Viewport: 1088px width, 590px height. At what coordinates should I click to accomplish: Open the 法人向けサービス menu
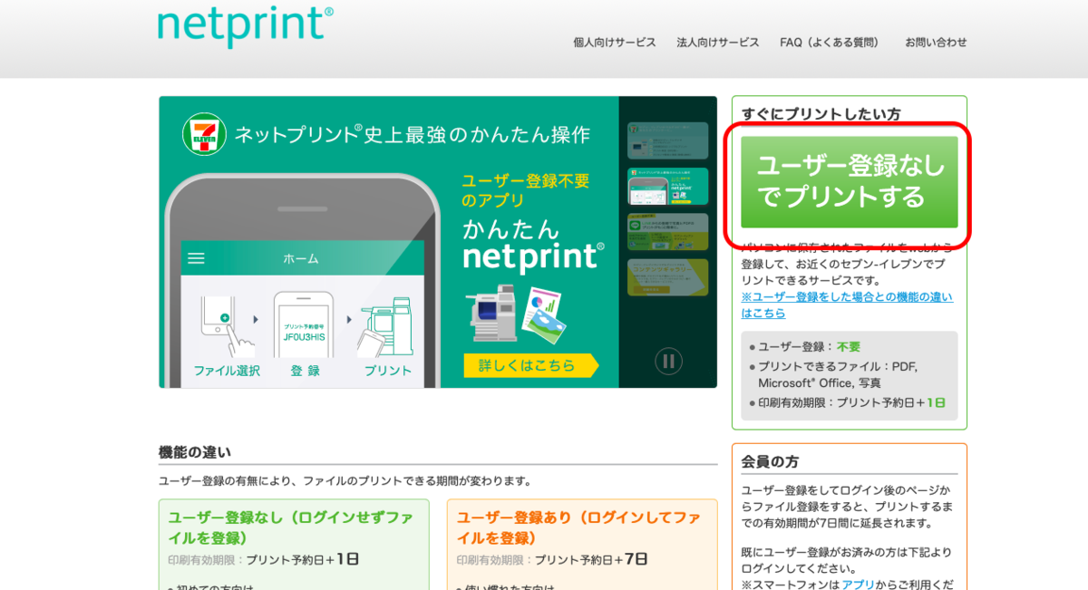coord(717,42)
